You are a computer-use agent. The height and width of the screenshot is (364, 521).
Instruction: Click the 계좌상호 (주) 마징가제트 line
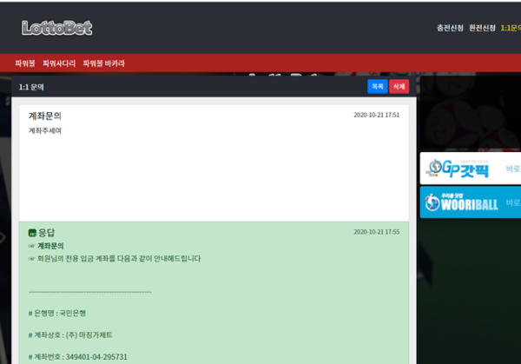(70, 334)
